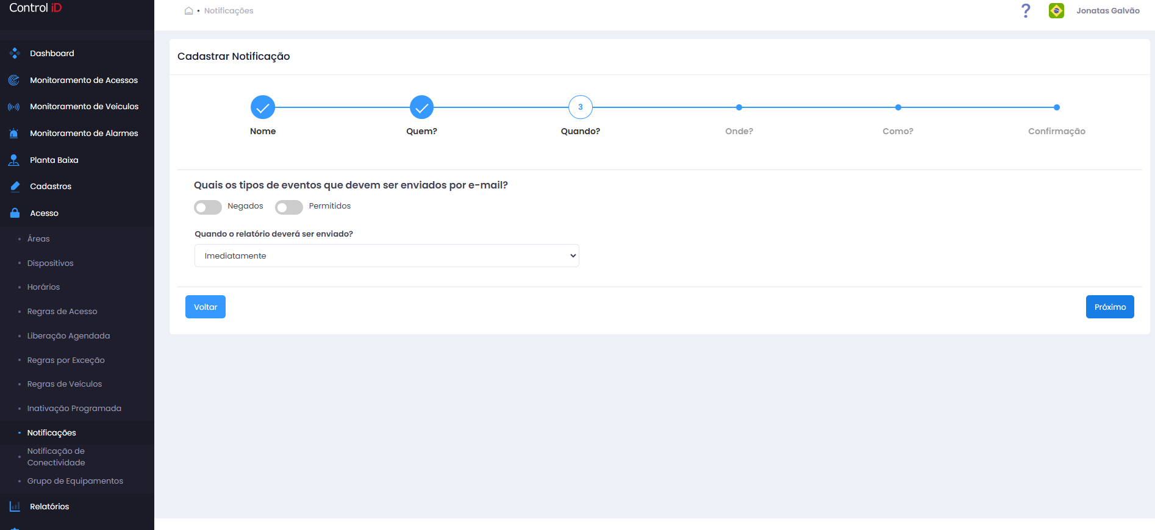Go to Regras por Exceção submenu item
The height and width of the screenshot is (530, 1155).
(x=66, y=360)
